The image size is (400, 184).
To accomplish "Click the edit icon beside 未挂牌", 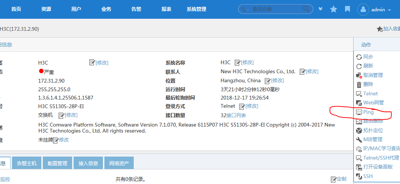I will coord(56,140).
